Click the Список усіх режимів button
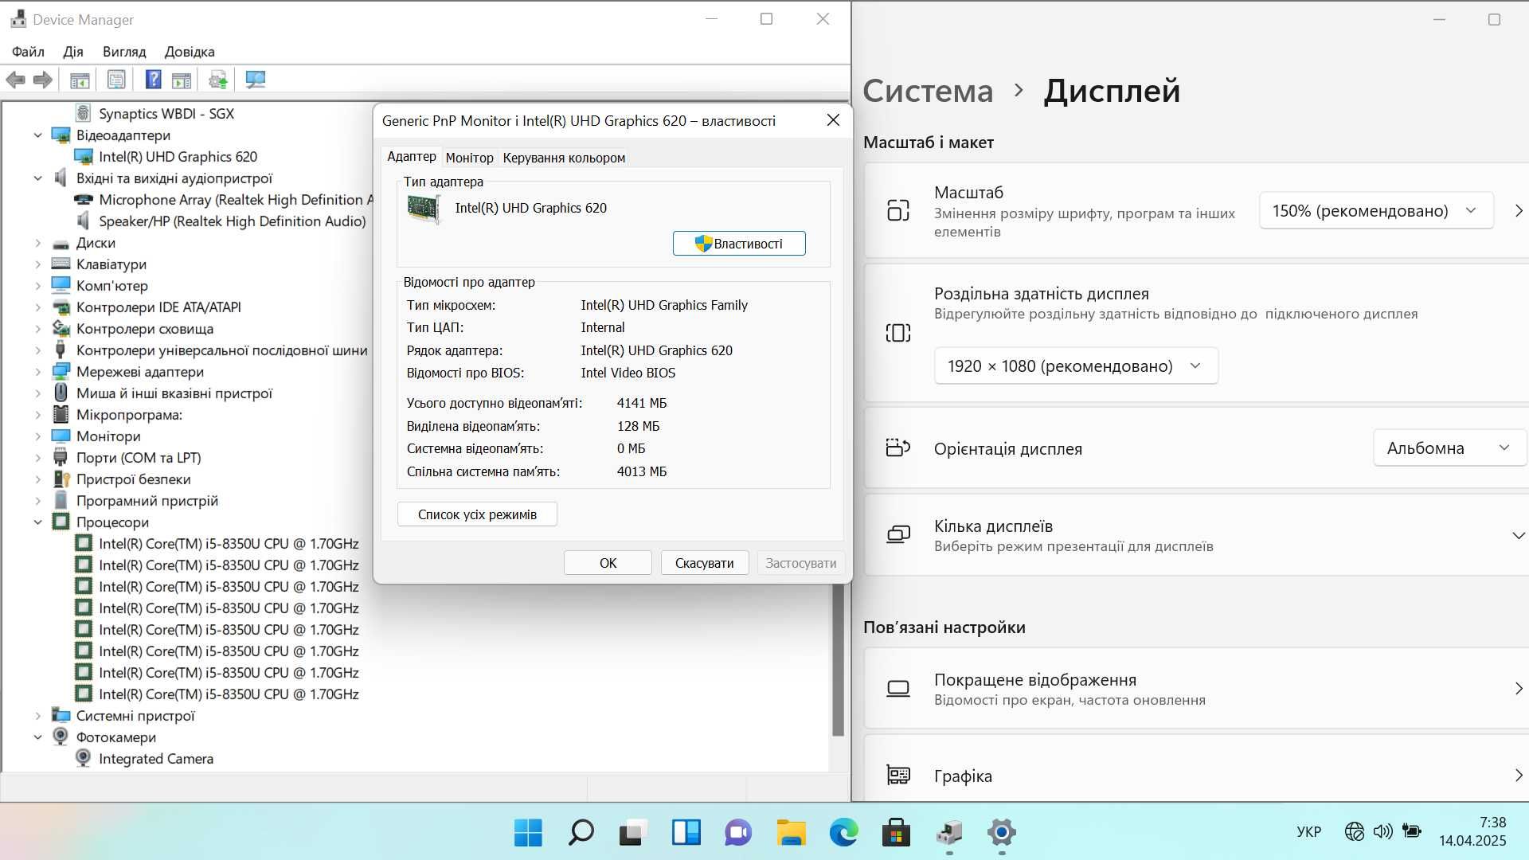Viewport: 1529px width, 860px height. coord(477,514)
